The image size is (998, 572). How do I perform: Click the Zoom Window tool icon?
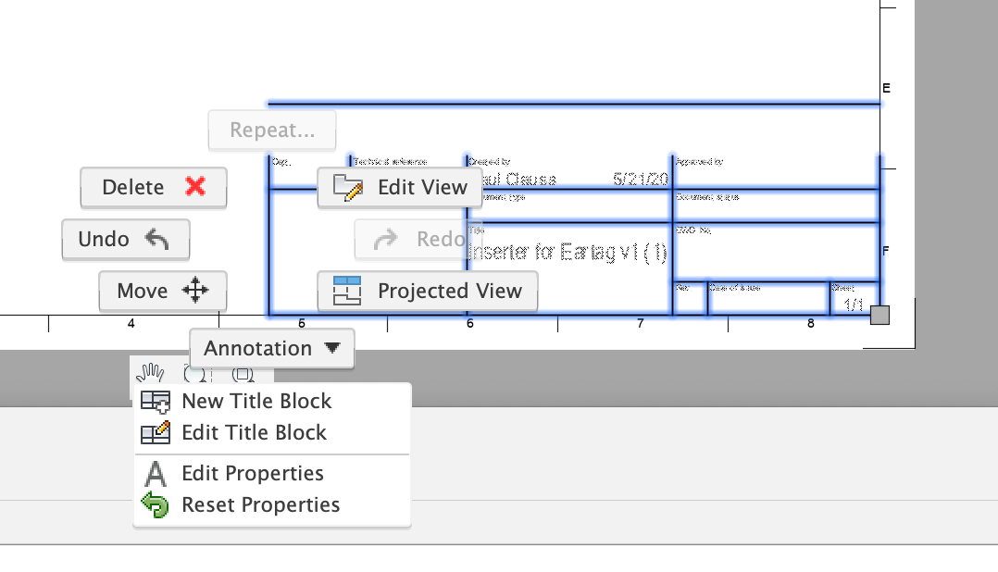(x=243, y=373)
